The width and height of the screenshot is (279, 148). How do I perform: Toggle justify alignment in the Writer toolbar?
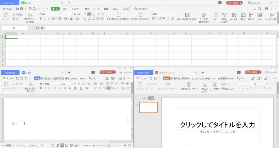tap(108, 88)
